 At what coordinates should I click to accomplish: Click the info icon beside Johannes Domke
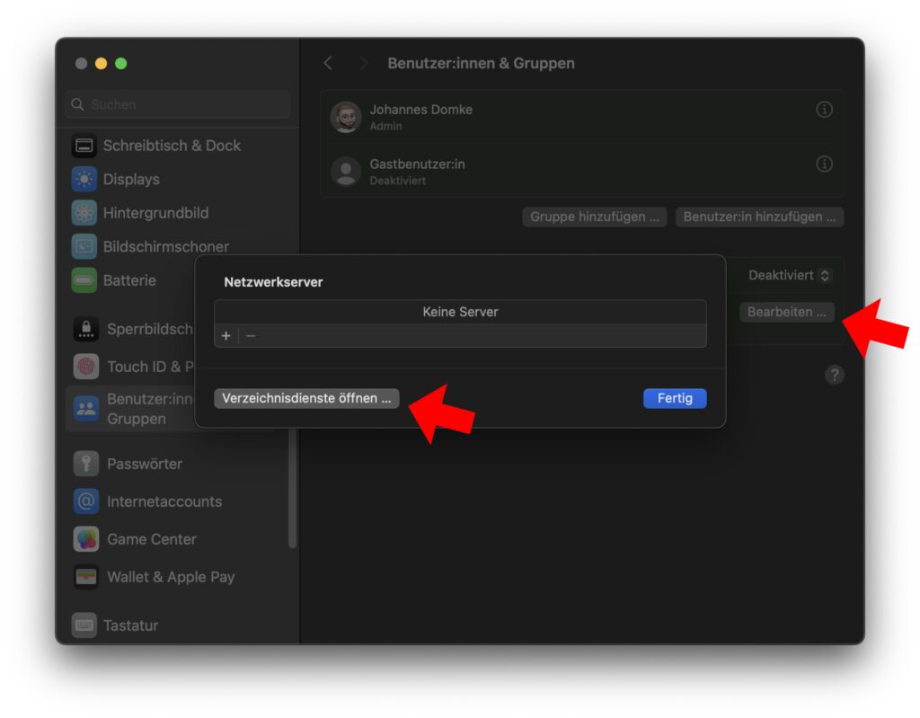coord(824,109)
